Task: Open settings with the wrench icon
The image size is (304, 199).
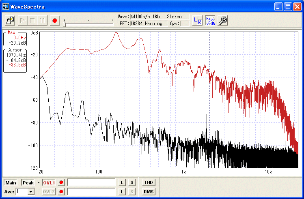Action: pos(222,20)
